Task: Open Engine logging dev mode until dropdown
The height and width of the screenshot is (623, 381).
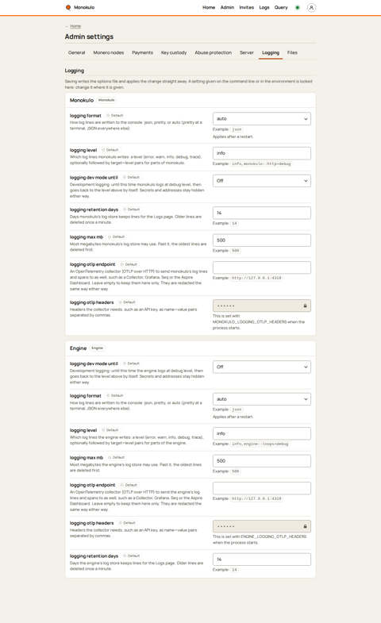Action: (x=262, y=367)
